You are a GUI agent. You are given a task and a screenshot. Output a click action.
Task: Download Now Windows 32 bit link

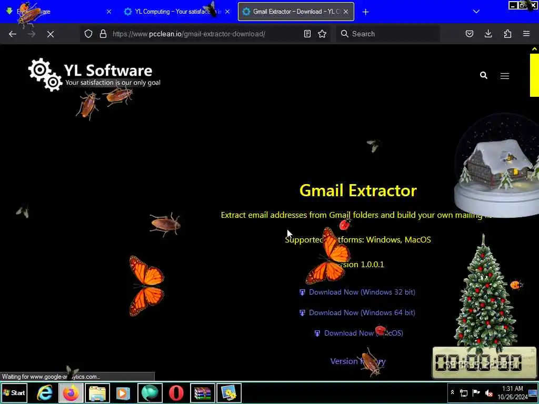coord(357,292)
